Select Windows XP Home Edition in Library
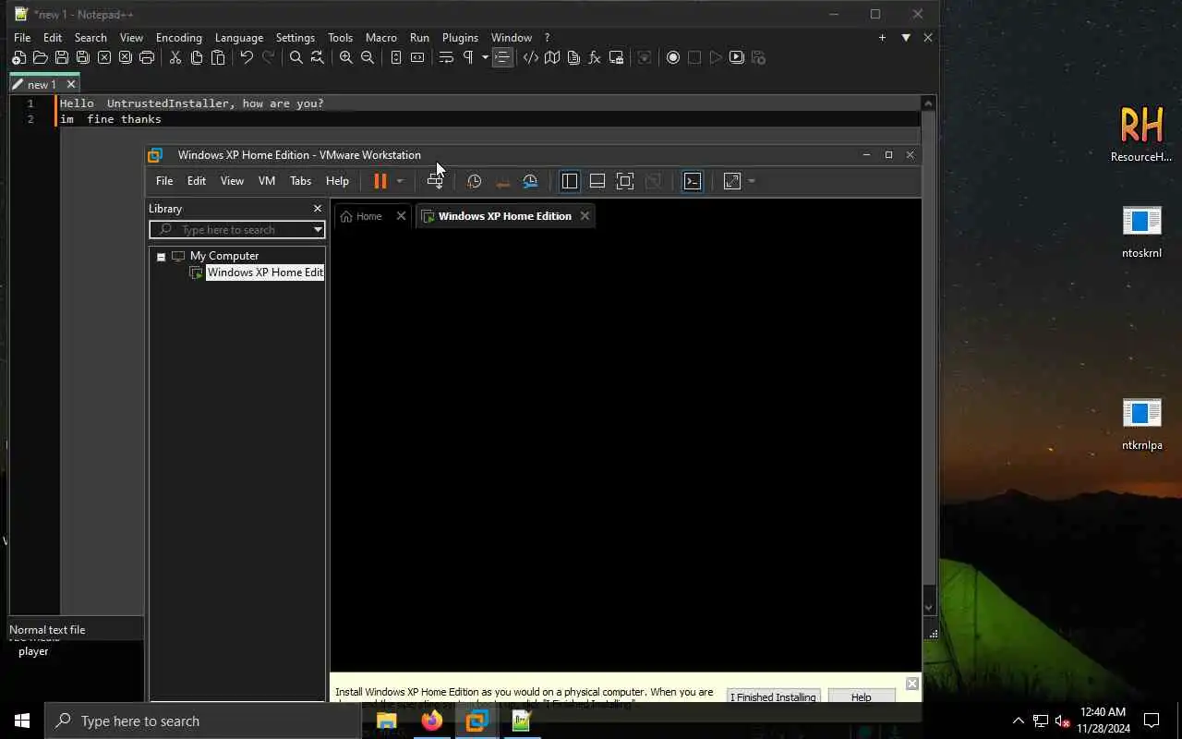This screenshot has width=1182, height=739. pos(264,273)
